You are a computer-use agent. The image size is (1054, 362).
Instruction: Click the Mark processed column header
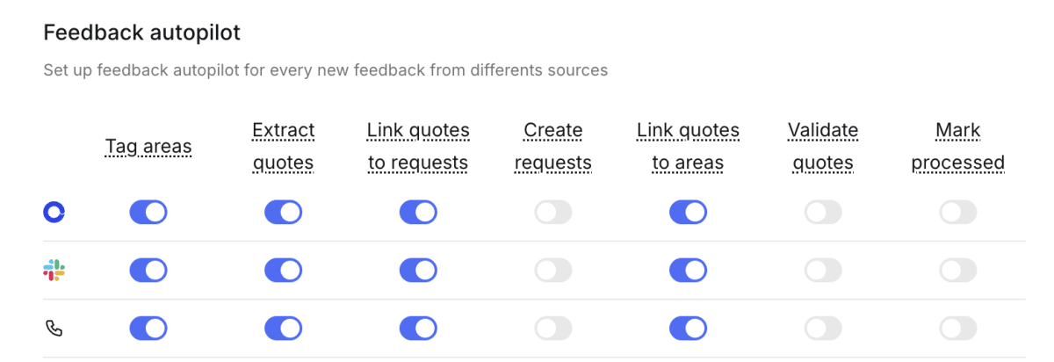(958, 147)
